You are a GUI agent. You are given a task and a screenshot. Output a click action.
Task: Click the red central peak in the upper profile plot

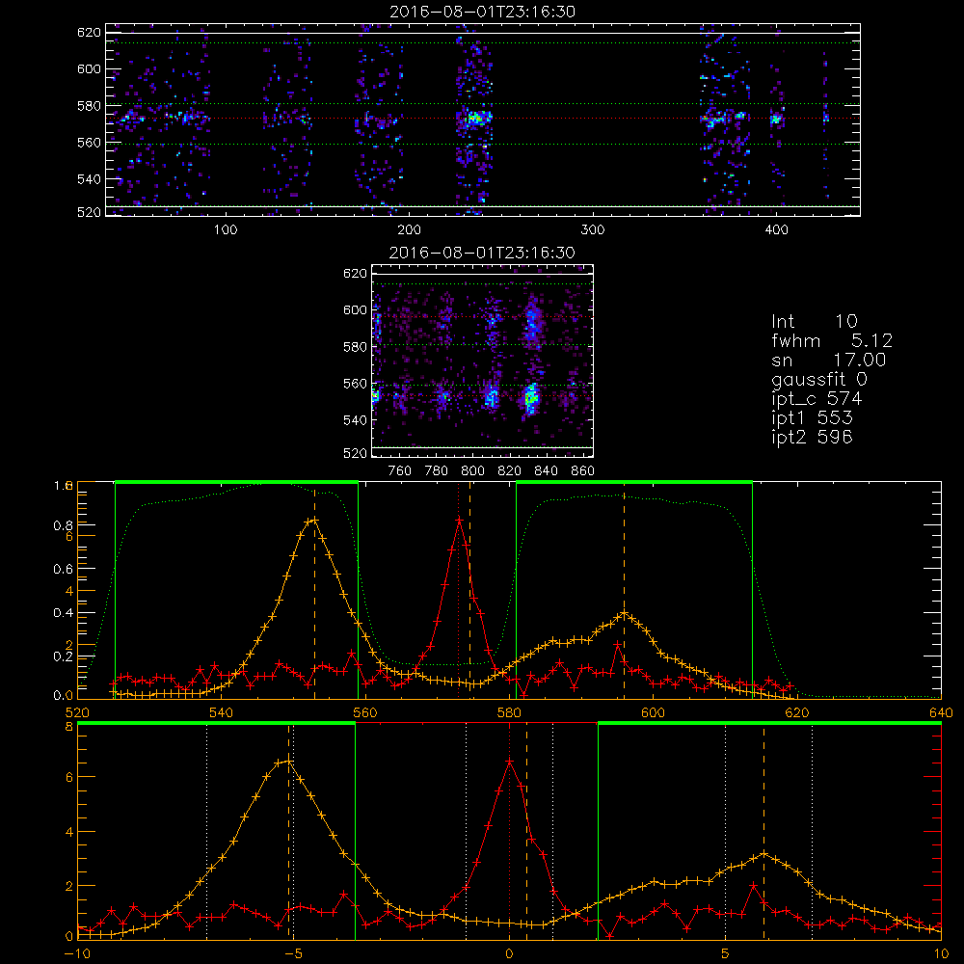pyautogui.click(x=459, y=520)
